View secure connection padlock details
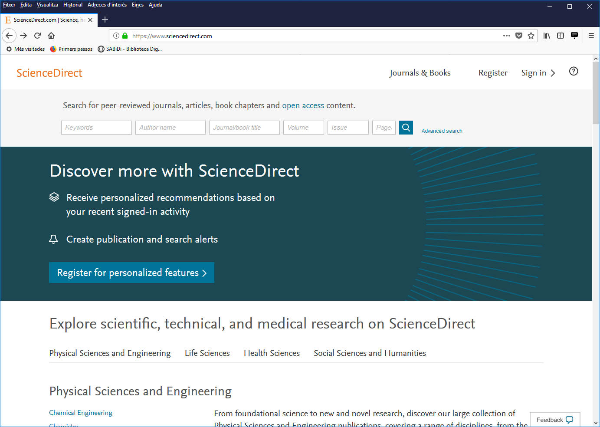 click(x=125, y=36)
